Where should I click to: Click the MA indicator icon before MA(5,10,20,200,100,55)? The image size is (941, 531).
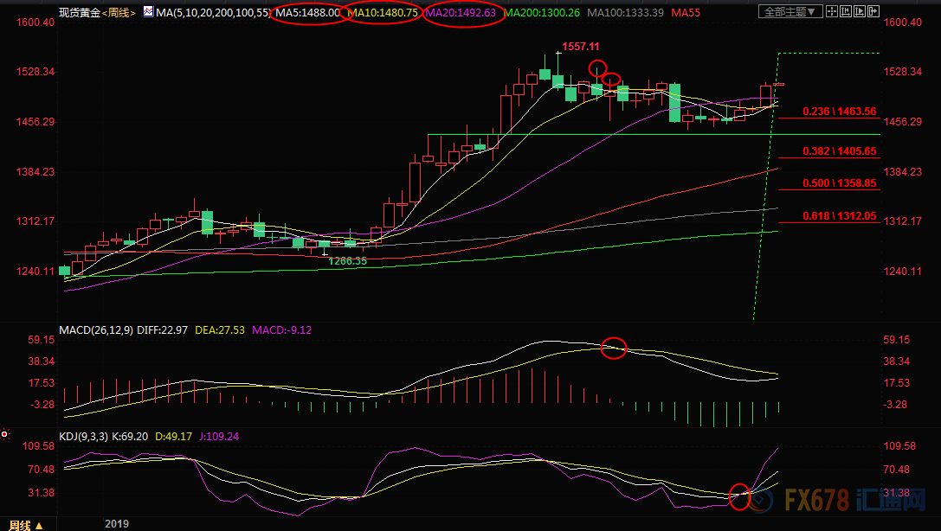click(x=148, y=13)
